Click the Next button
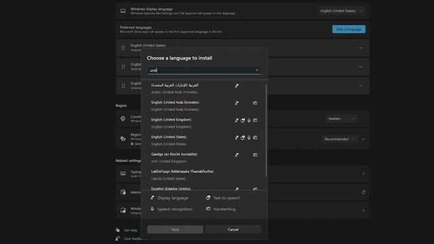The height and width of the screenshot is (244, 434). [175, 229]
